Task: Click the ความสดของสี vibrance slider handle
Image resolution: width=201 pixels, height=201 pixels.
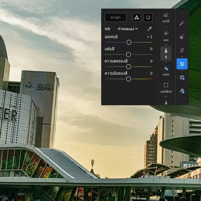Action: coord(128,67)
